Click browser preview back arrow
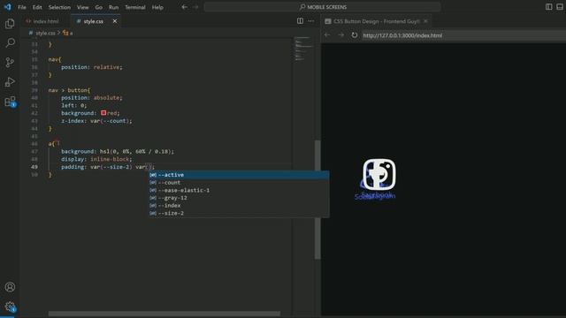The image size is (566, 318). click(x=327, y=35)
